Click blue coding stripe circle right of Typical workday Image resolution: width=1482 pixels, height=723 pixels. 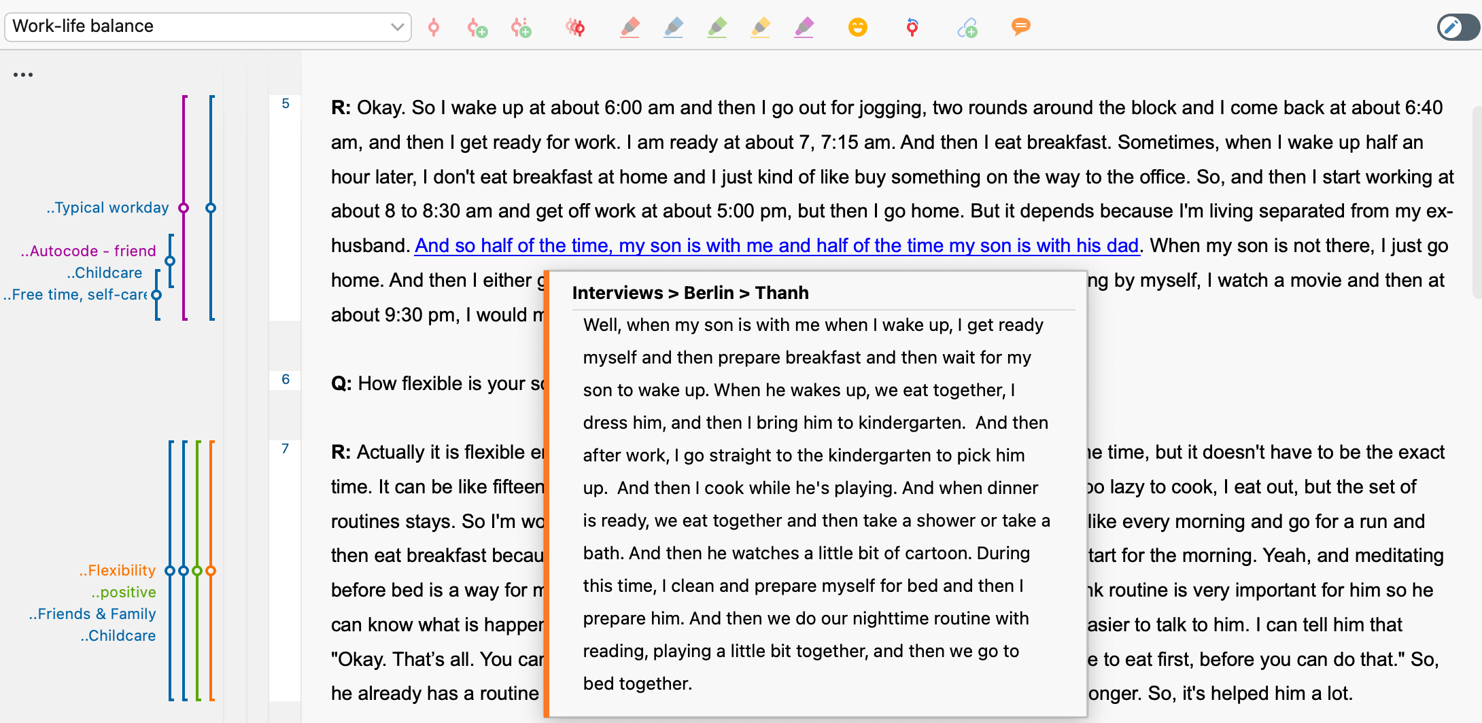(211, 208)
